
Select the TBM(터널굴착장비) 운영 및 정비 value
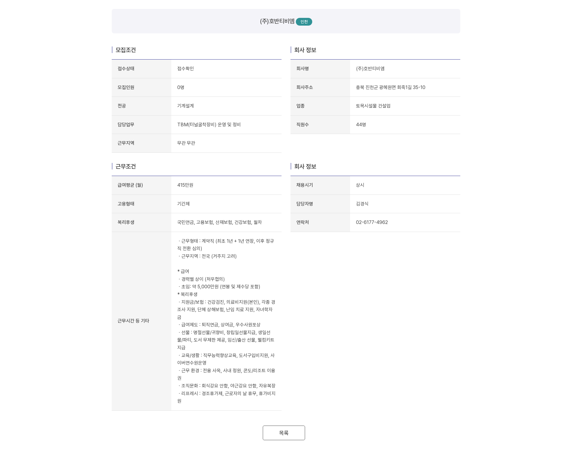(209, 125)
